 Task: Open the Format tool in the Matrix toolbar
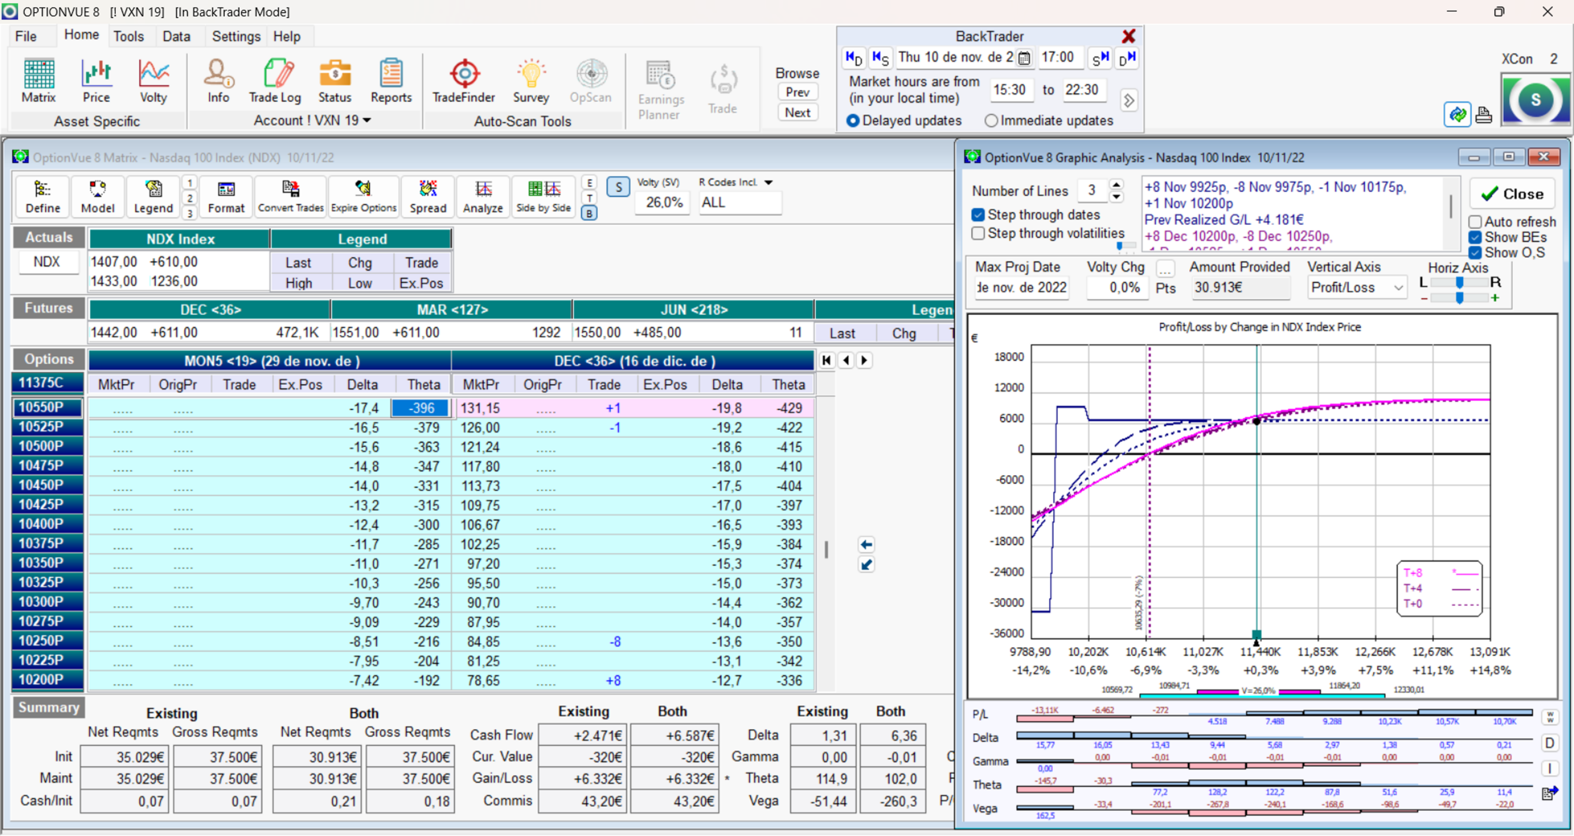(226, 197)
